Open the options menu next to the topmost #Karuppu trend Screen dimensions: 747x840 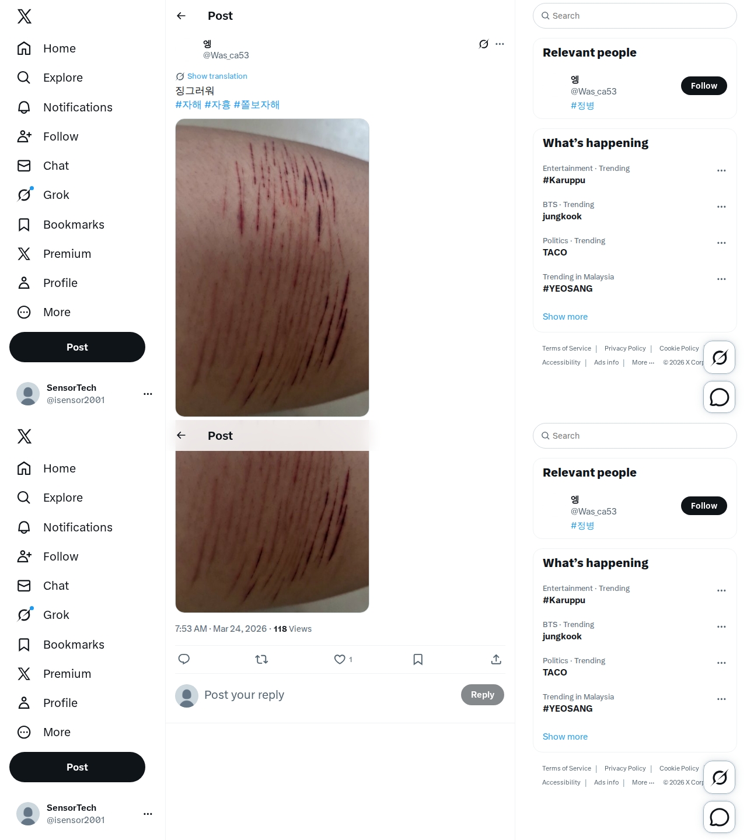(x=721, y=170)
